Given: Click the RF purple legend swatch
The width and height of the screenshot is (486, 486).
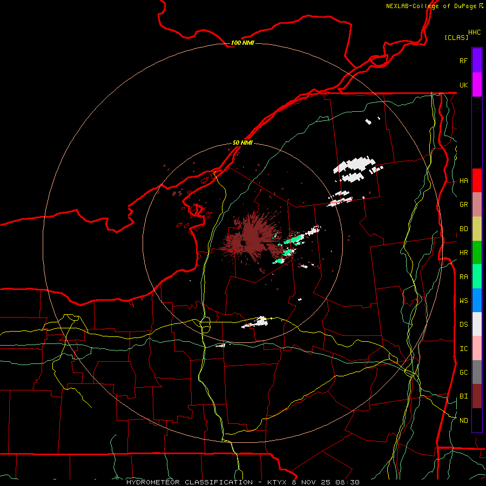Looking at the screenshot, I should point(477,60).
